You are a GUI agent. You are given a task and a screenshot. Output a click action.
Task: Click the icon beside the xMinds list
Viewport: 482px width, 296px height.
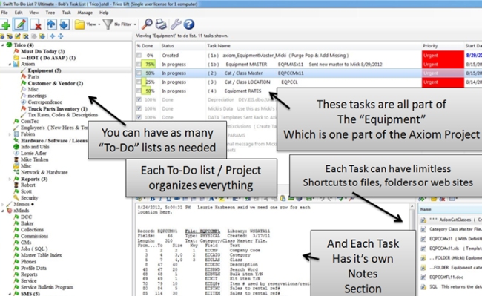pyautogui.click(x=10, y=211)
